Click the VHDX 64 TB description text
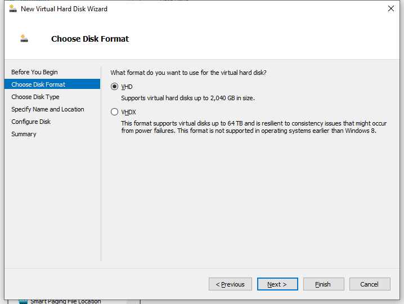Viewport: 404px width, 304px height. pyautogui.click(x=254, y=127)
